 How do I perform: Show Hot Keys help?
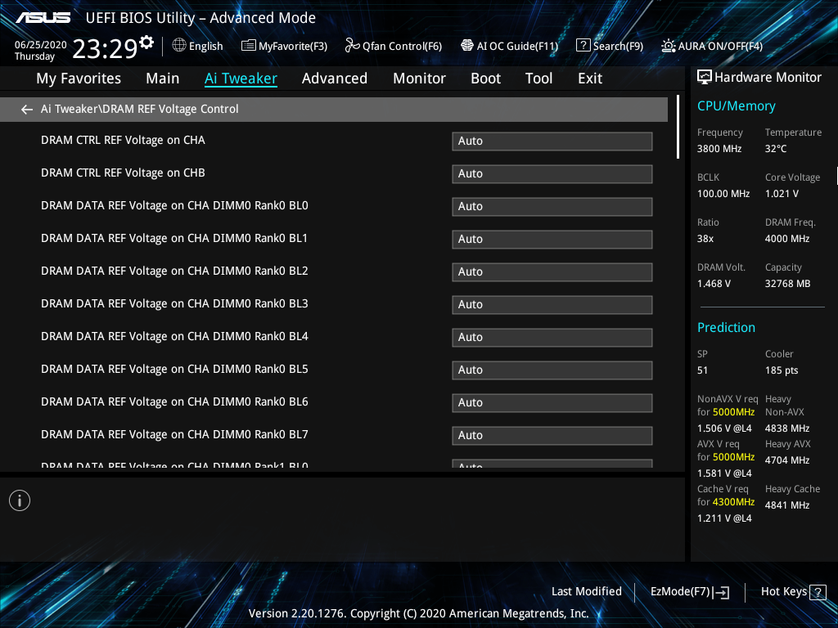(x=794, y=592)
